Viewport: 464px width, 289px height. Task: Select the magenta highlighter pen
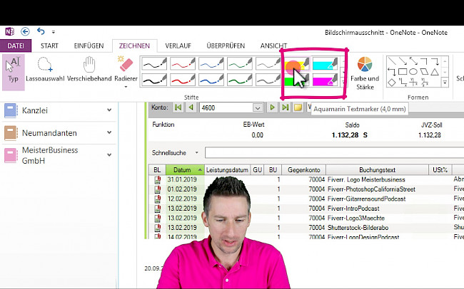pyautogui.click(x=325, y=80)
